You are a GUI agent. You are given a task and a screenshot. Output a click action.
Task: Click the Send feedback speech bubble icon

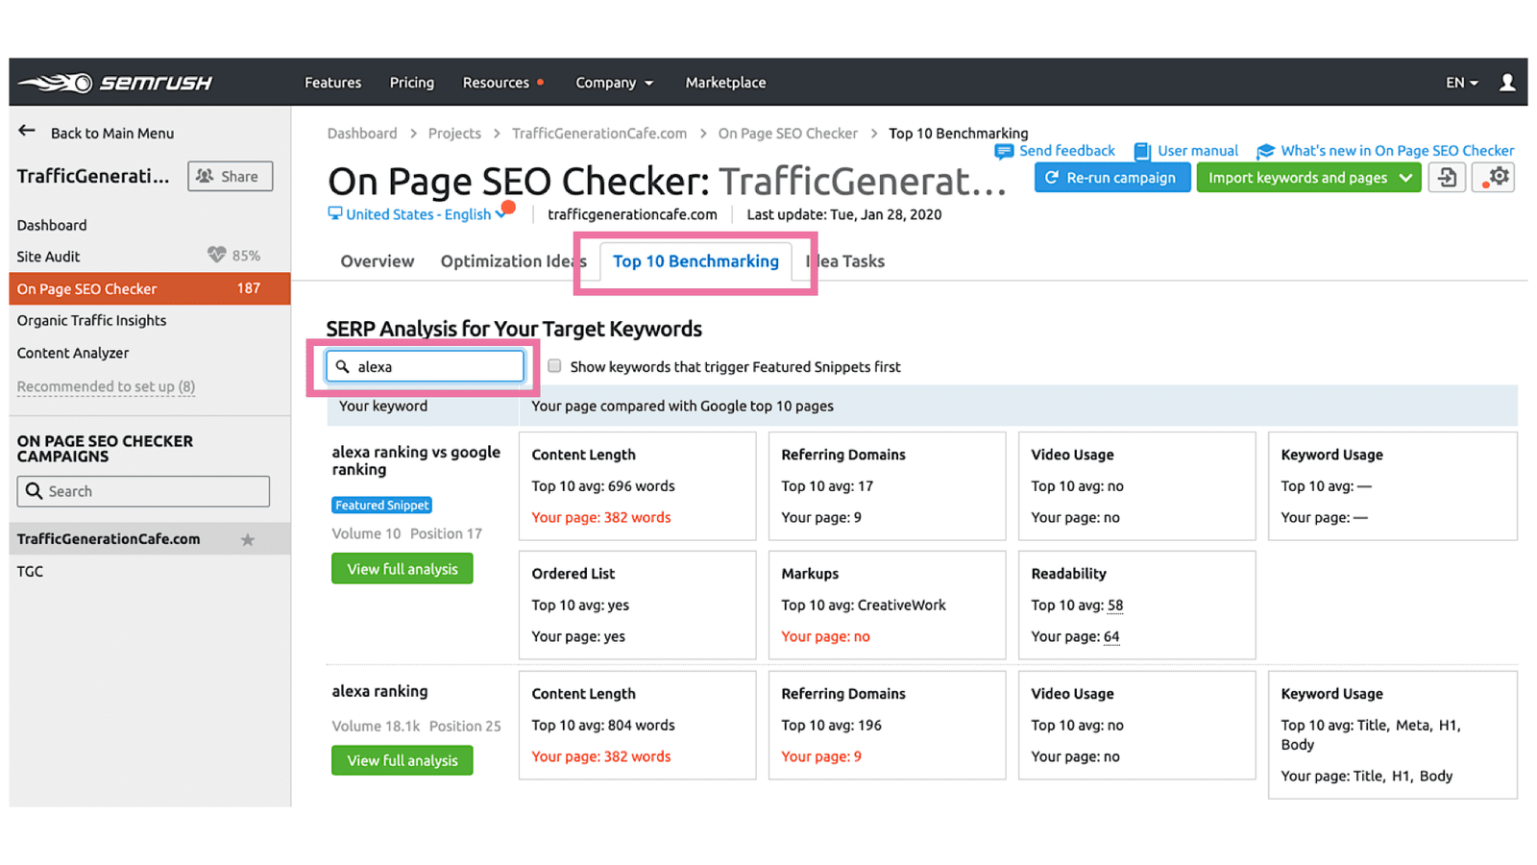(1005, 151)
